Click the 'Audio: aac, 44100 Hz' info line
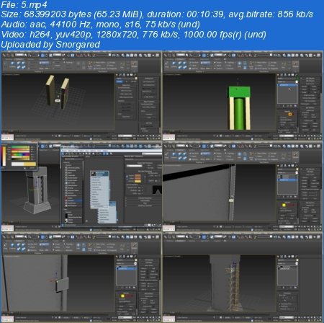The height and width of the screenshot is (323, 324). tap(100, 25)
